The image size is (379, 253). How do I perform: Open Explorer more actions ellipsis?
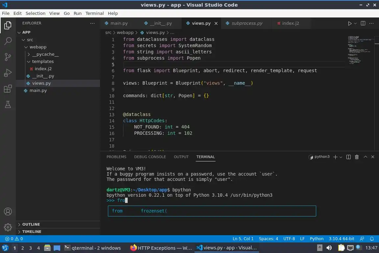click(x=92, y=23)
